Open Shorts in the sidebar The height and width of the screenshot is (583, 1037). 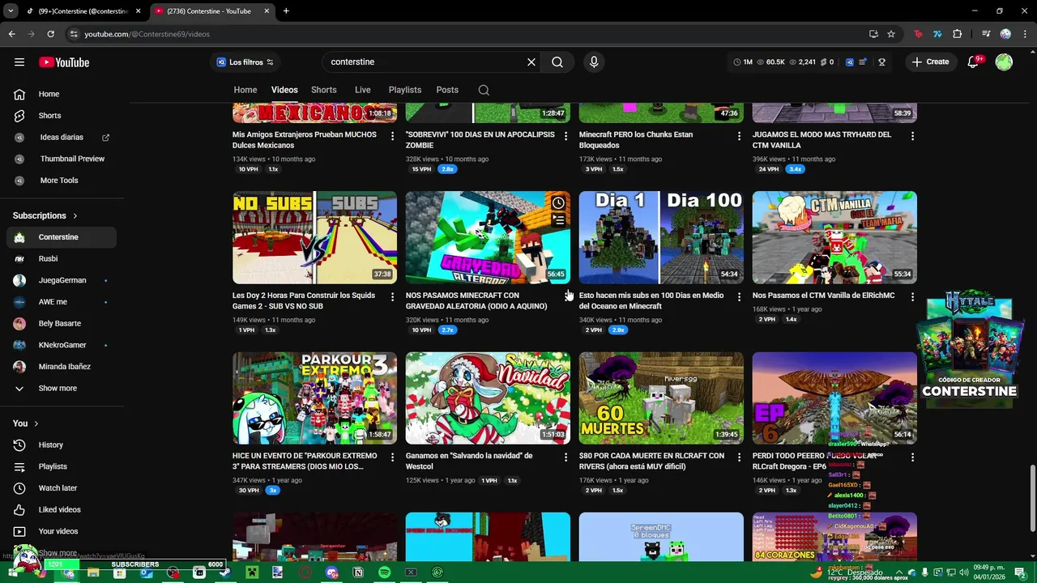click(62, 116)
